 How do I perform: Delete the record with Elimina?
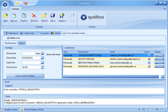point(34,18)
